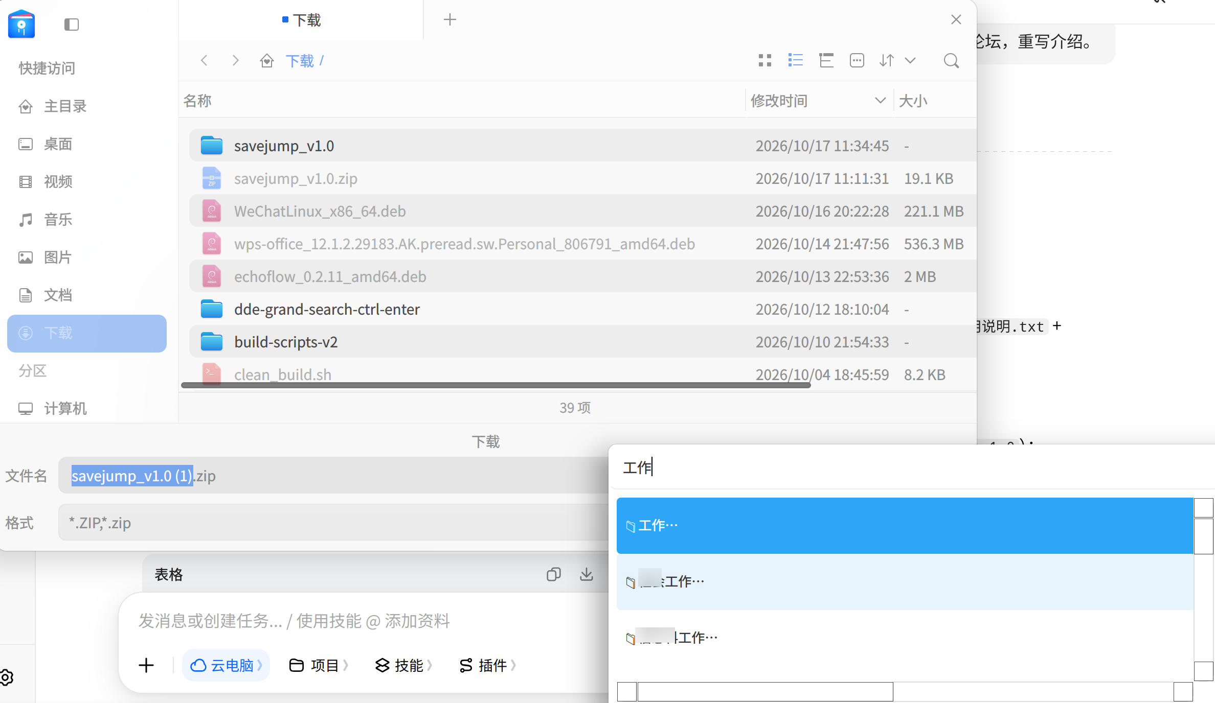Click the 文件名 input field
The width and height of the screenshot is (1215, 703).
pyautogui.click(x=333, y=476)
